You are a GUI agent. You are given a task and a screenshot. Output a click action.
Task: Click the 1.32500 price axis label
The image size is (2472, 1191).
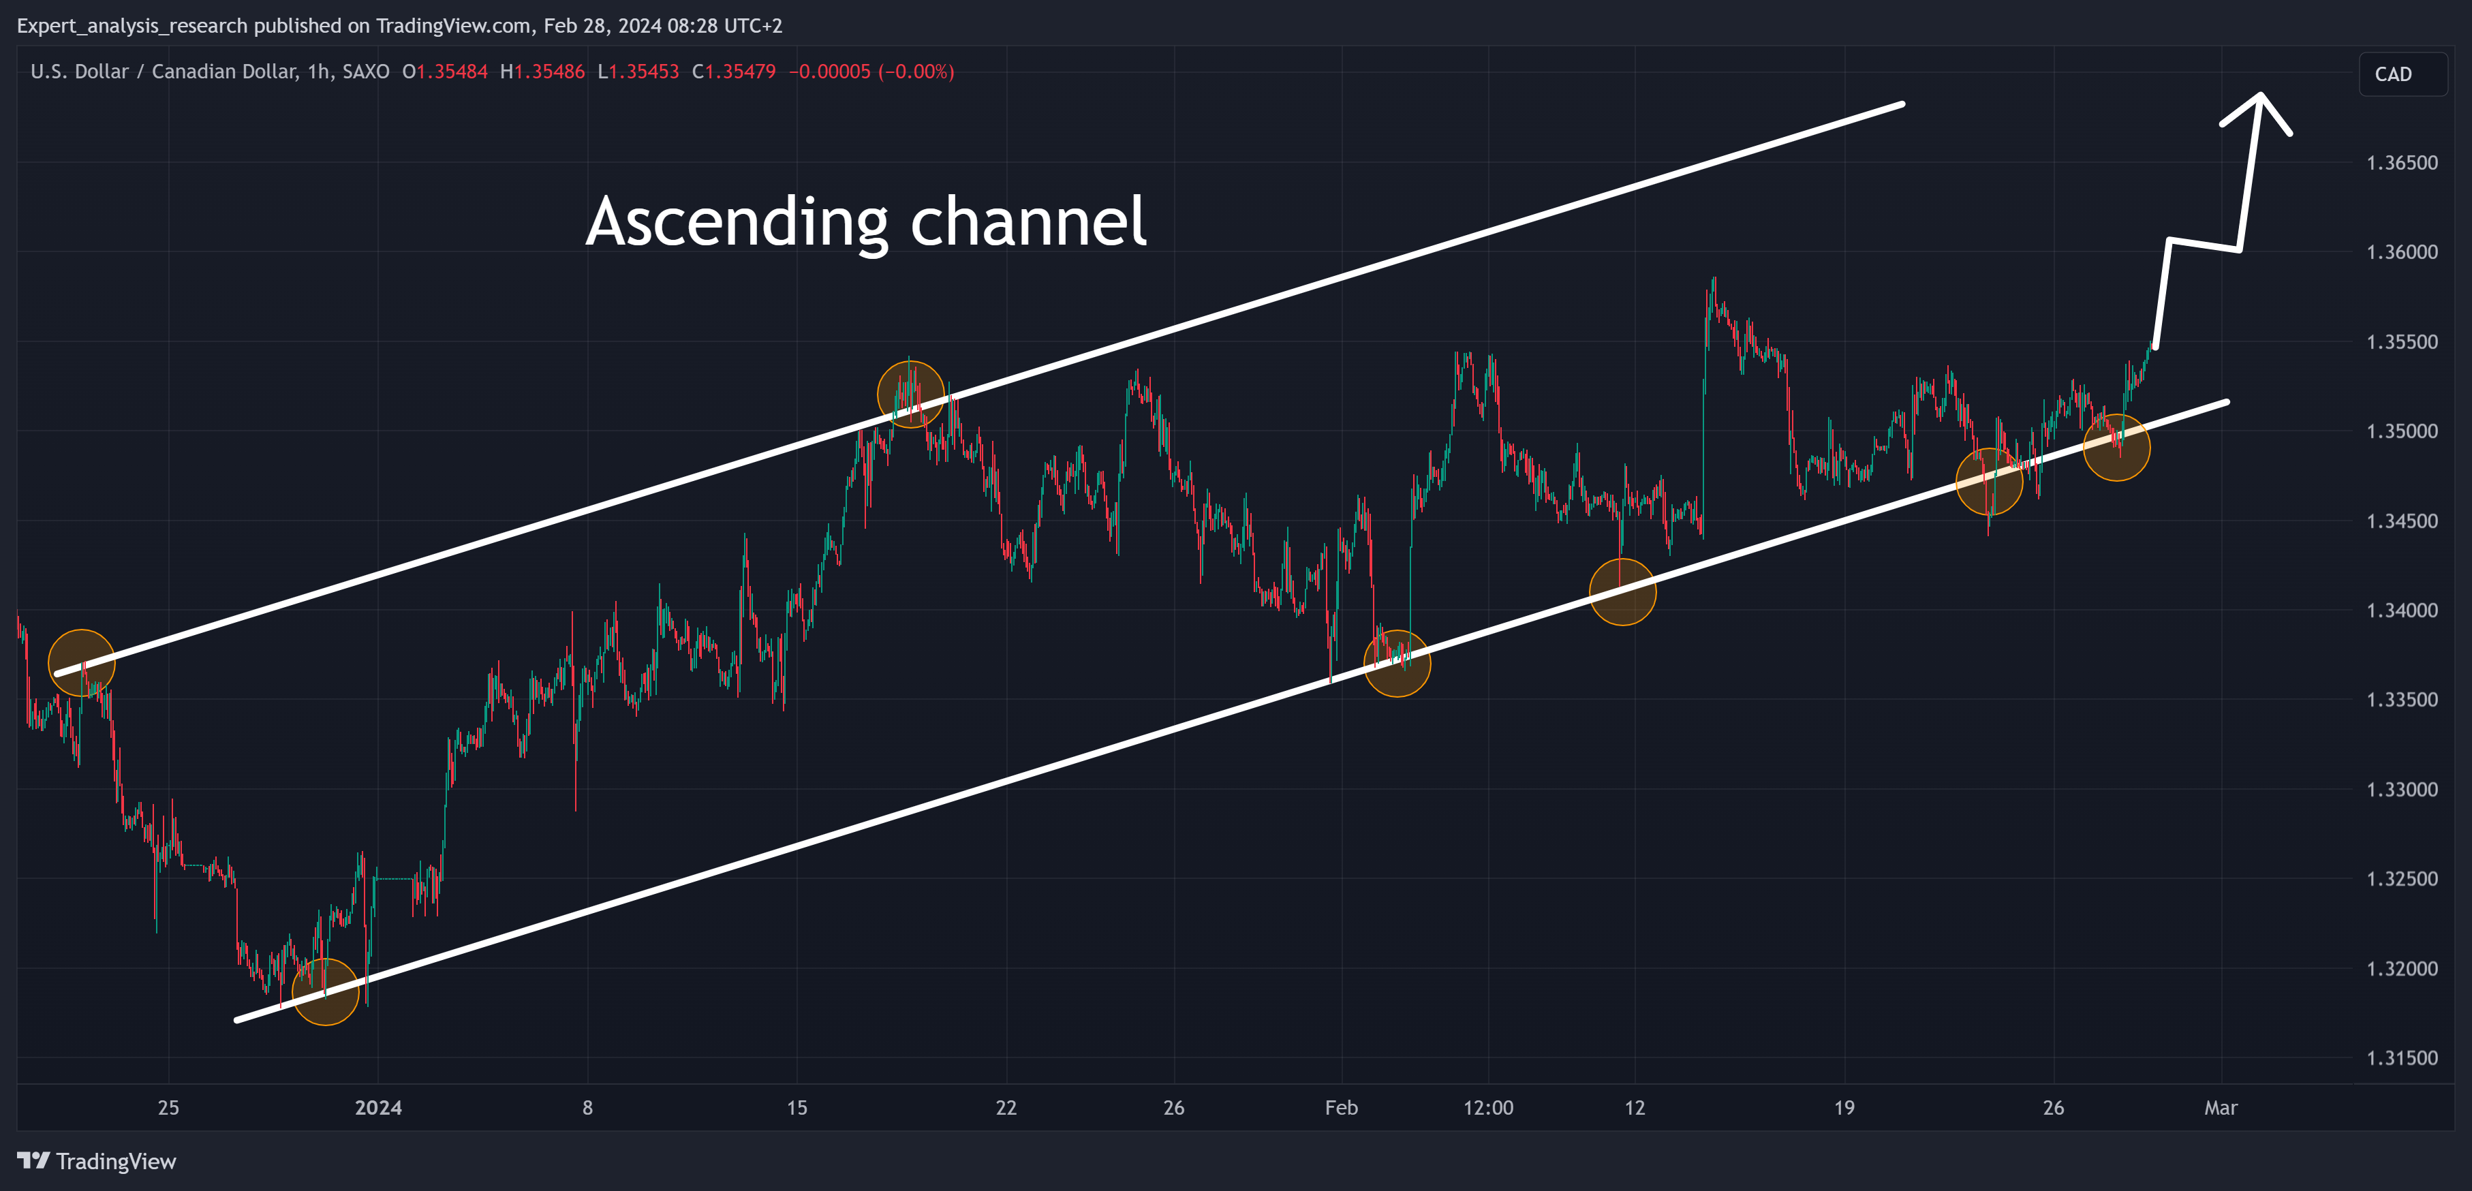click(2402, 879)
